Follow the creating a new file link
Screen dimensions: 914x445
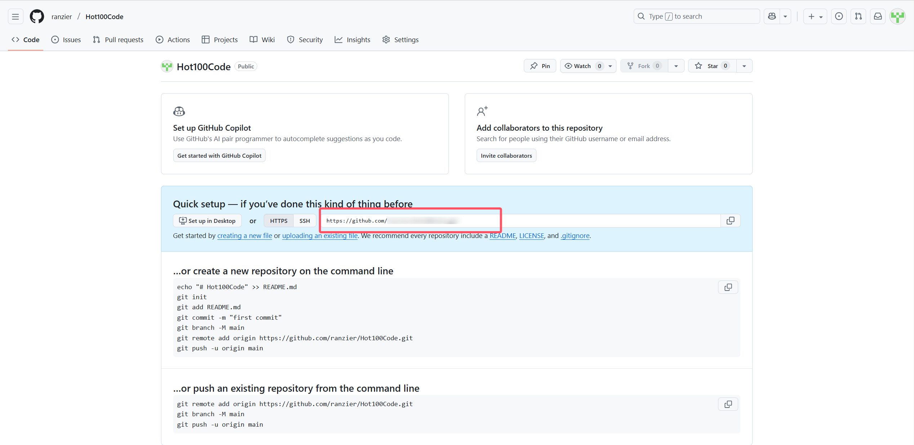pyautogui.click(x=245, y=236)
